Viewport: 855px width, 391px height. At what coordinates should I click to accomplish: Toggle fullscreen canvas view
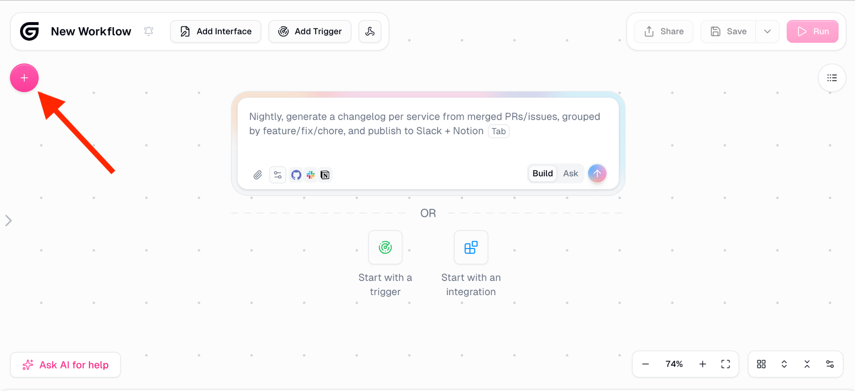point(726,364)
